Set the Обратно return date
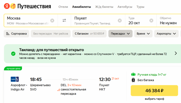This screenshot has height=103, width=181. pyautogui.click(x=169, y=20)
